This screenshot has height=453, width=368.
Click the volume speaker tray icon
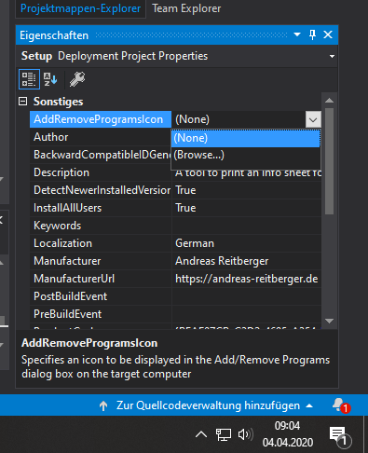coord(245,434)
